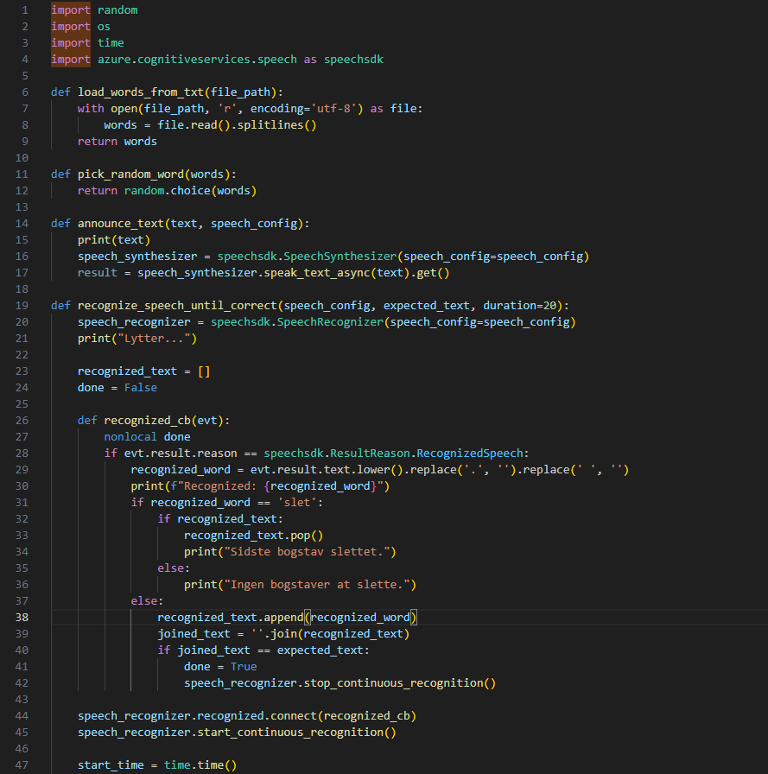Click the 'slet' string literal
The height and width of the screenshot is (774, 768).
pos(297,503)
